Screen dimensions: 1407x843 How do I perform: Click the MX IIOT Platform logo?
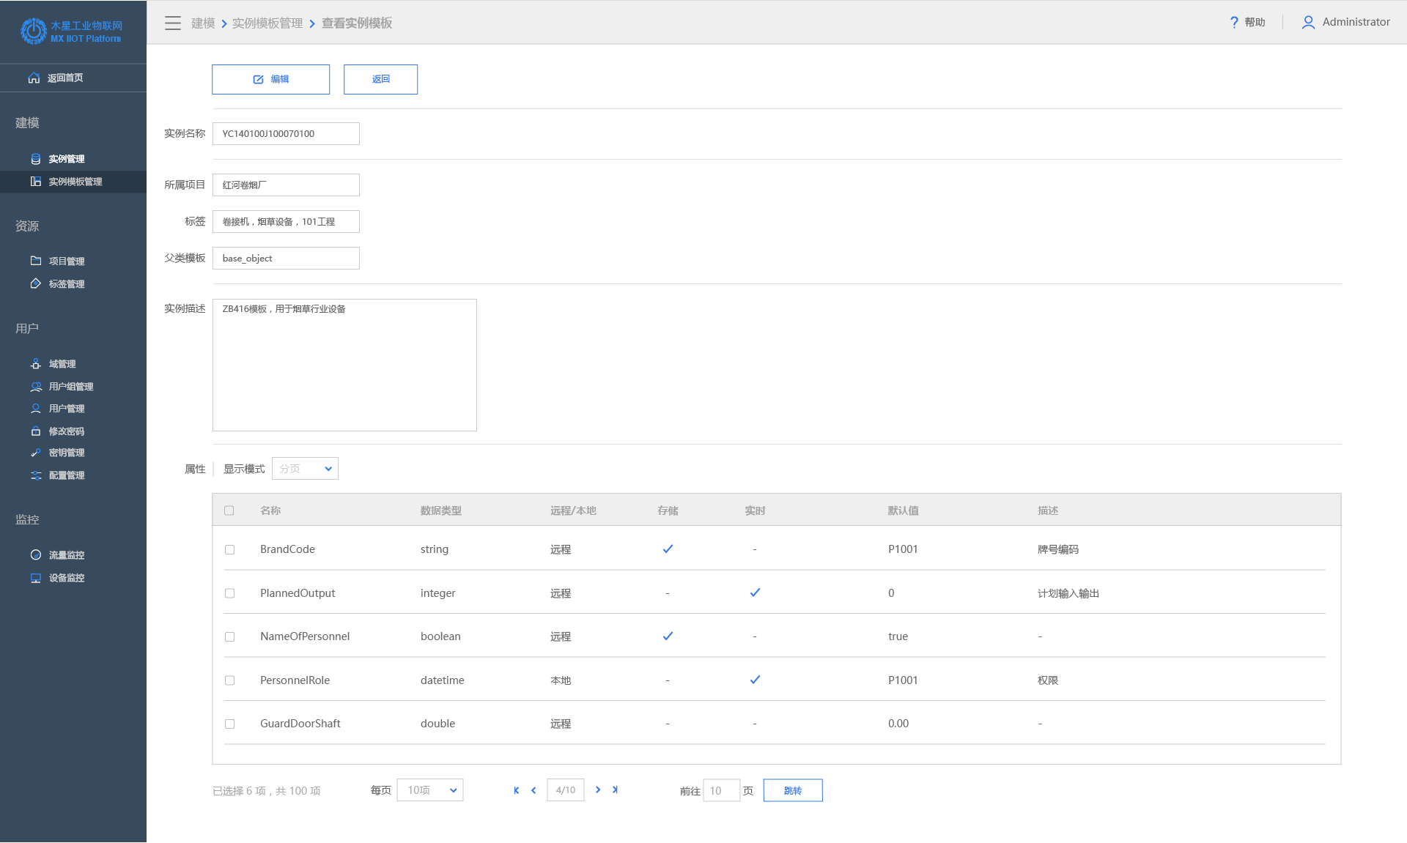tap(71, 31)
